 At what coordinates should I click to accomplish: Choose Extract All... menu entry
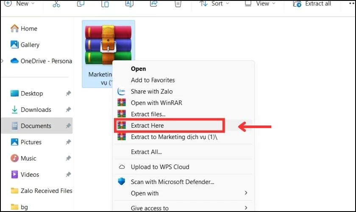(184, 152)
